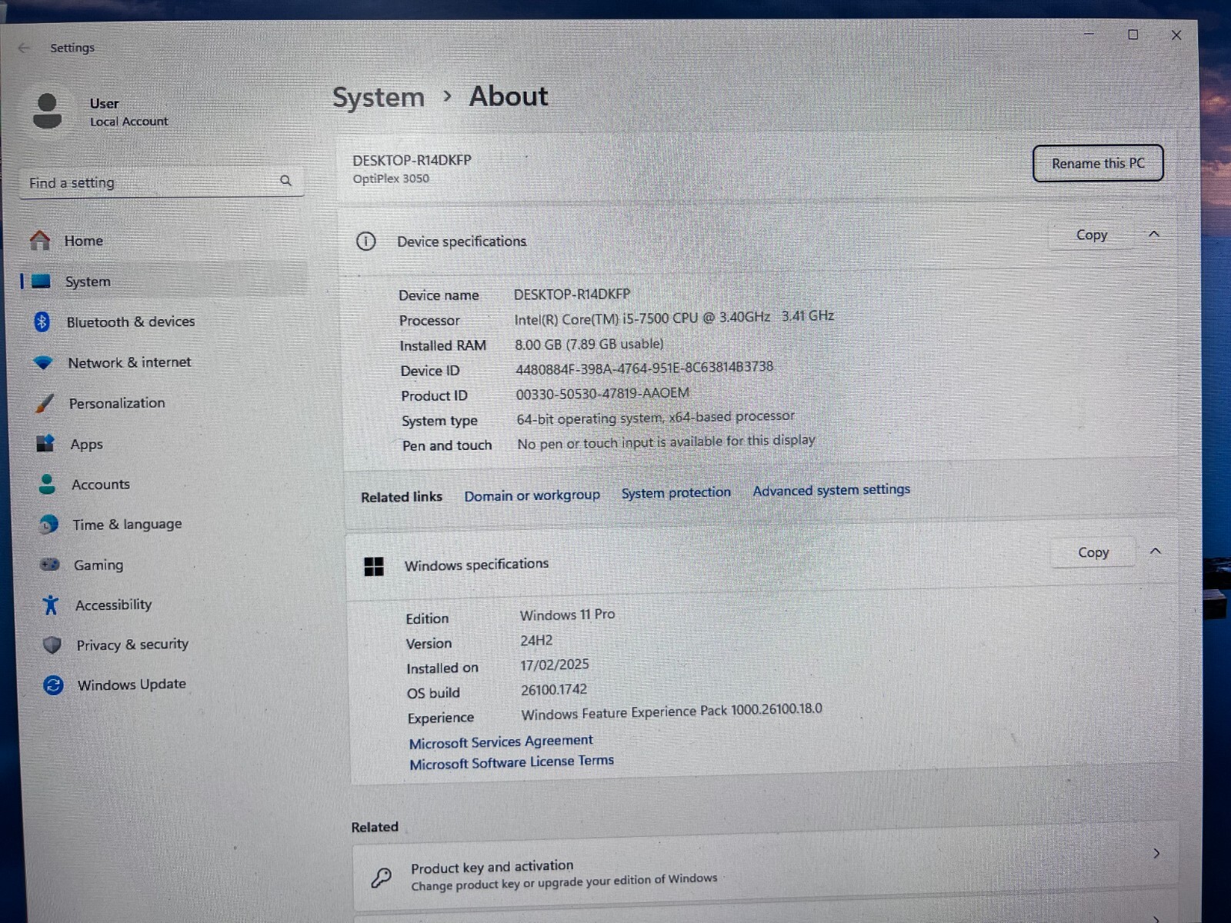Open Time & language settings

127,525
